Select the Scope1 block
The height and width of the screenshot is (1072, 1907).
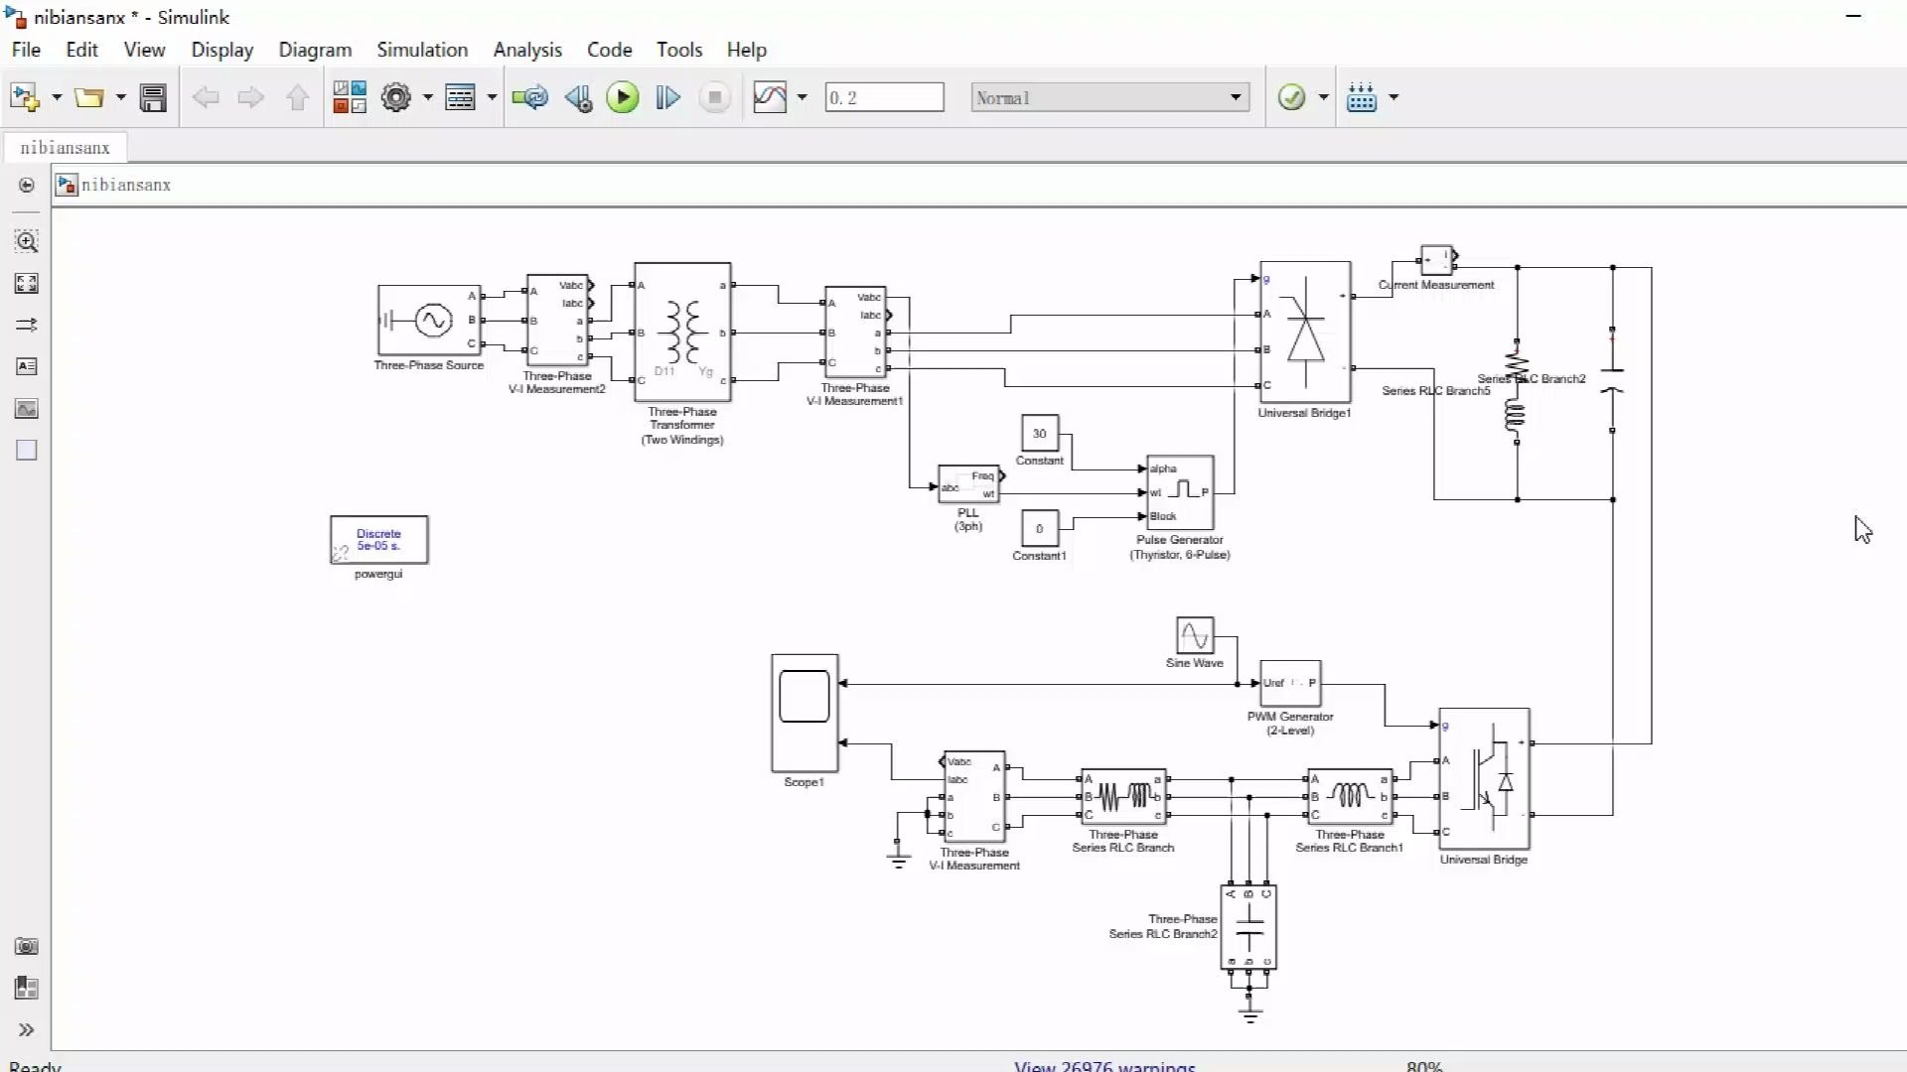click(805, 713)
